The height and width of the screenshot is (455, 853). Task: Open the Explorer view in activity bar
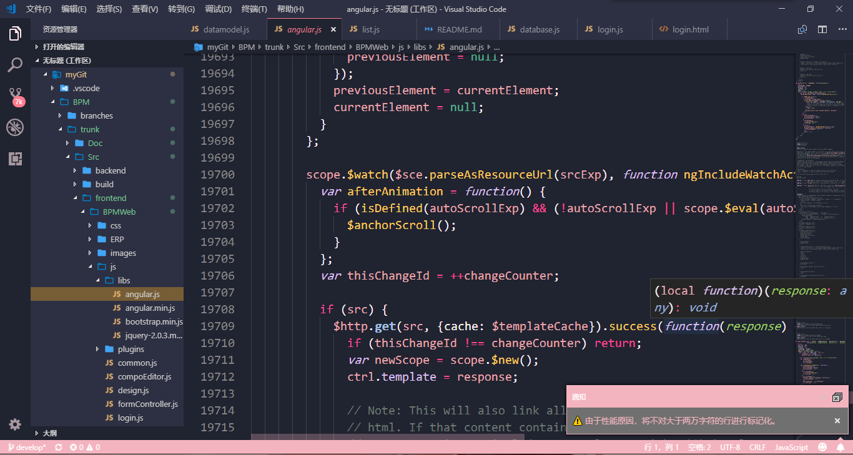[x=15, y=34]
